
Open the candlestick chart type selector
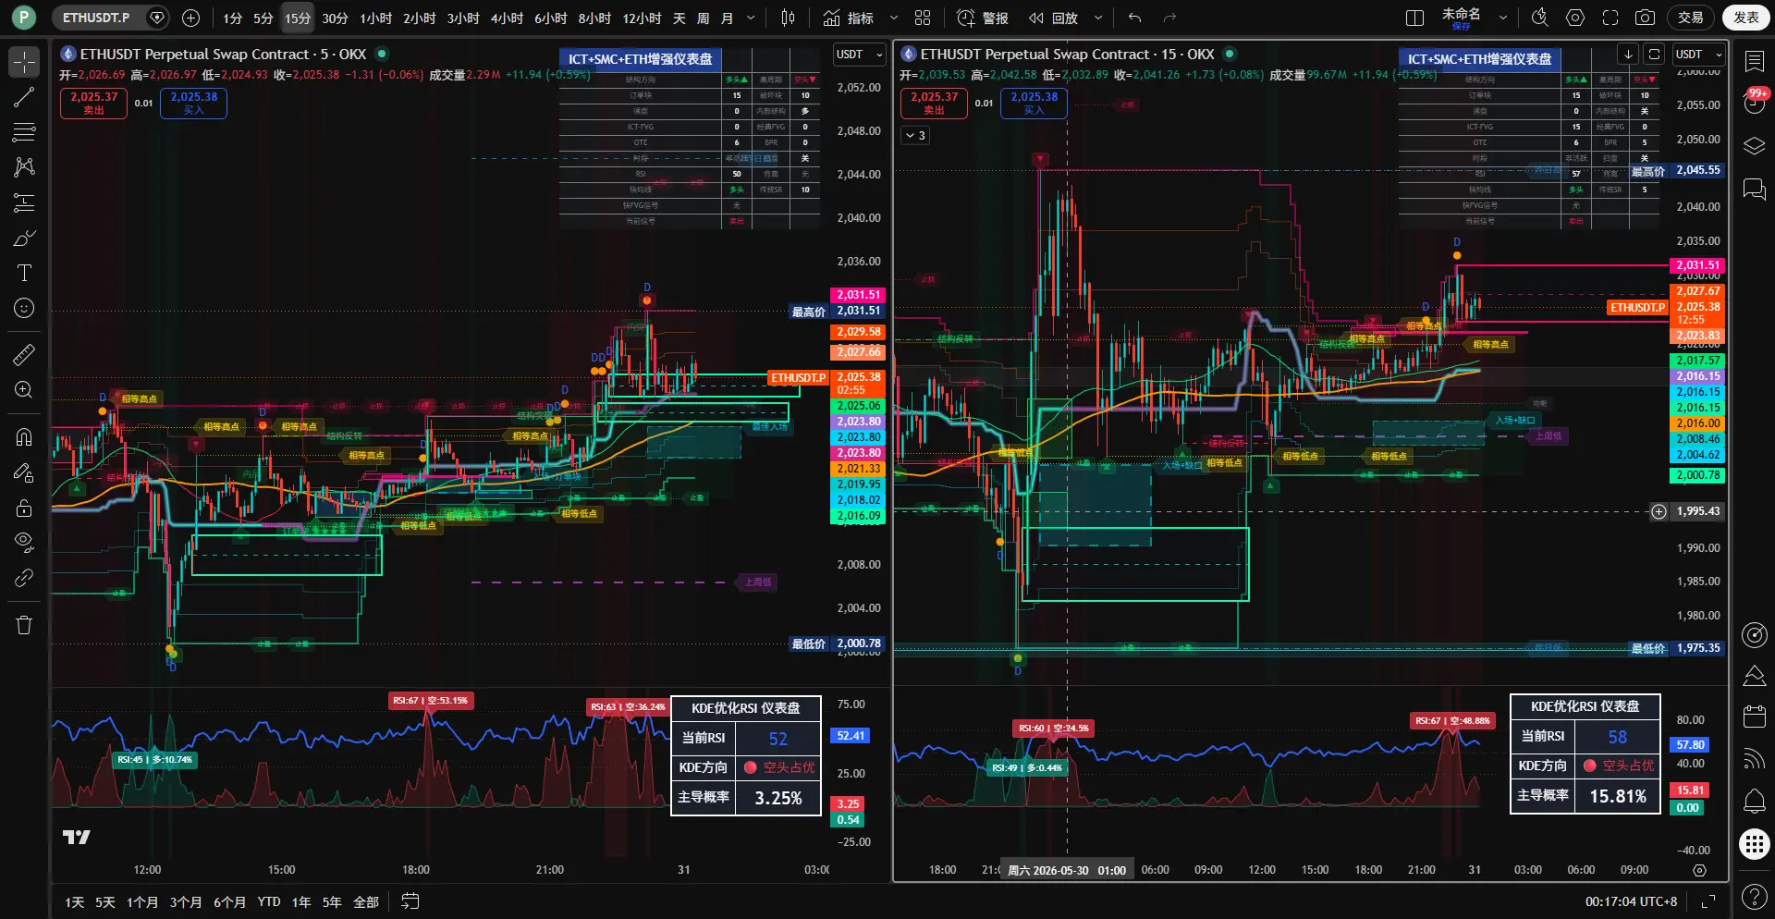click(x=788, y=18)
